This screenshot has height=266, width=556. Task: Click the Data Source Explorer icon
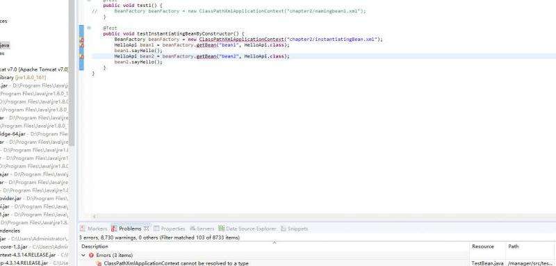coord(222,228)
